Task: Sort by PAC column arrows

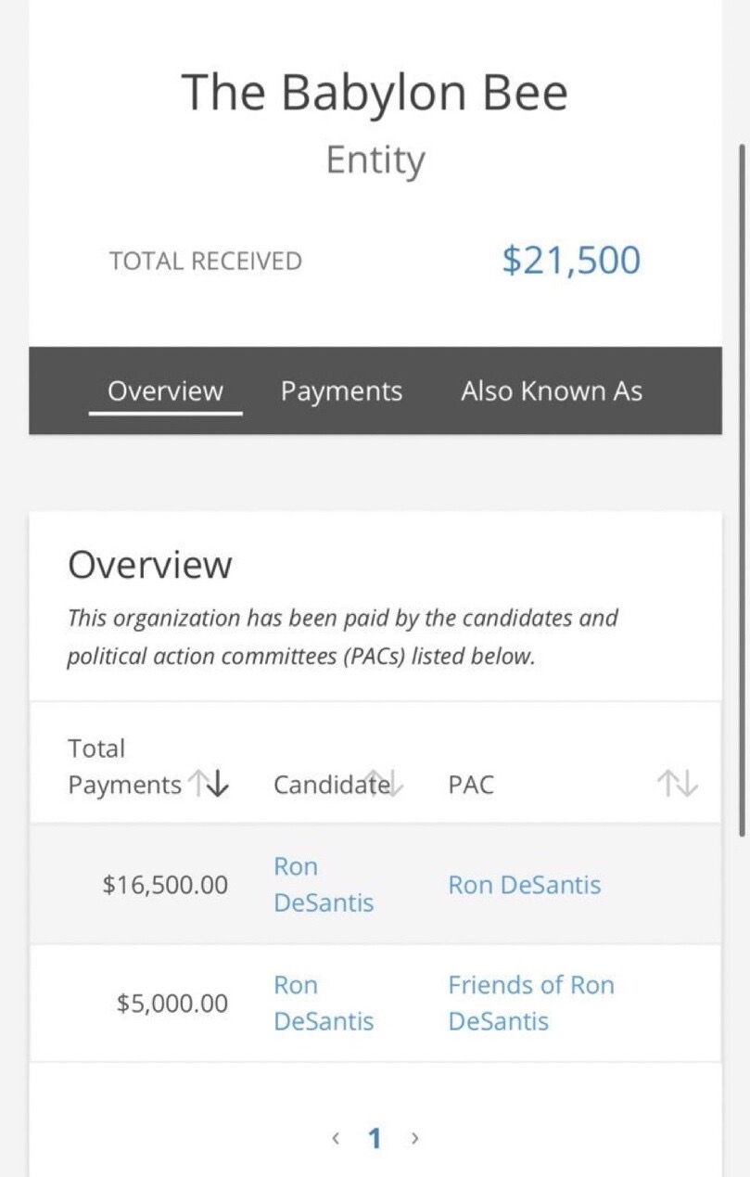Action: coord(677,785)
